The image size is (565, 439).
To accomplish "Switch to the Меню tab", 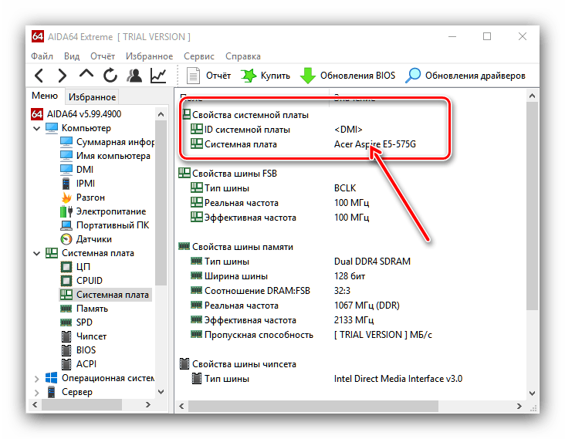I will [x=45, y=96].
